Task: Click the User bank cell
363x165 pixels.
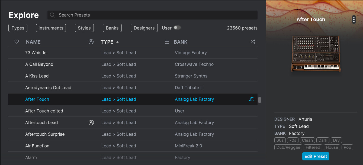Action: (179, 111)
